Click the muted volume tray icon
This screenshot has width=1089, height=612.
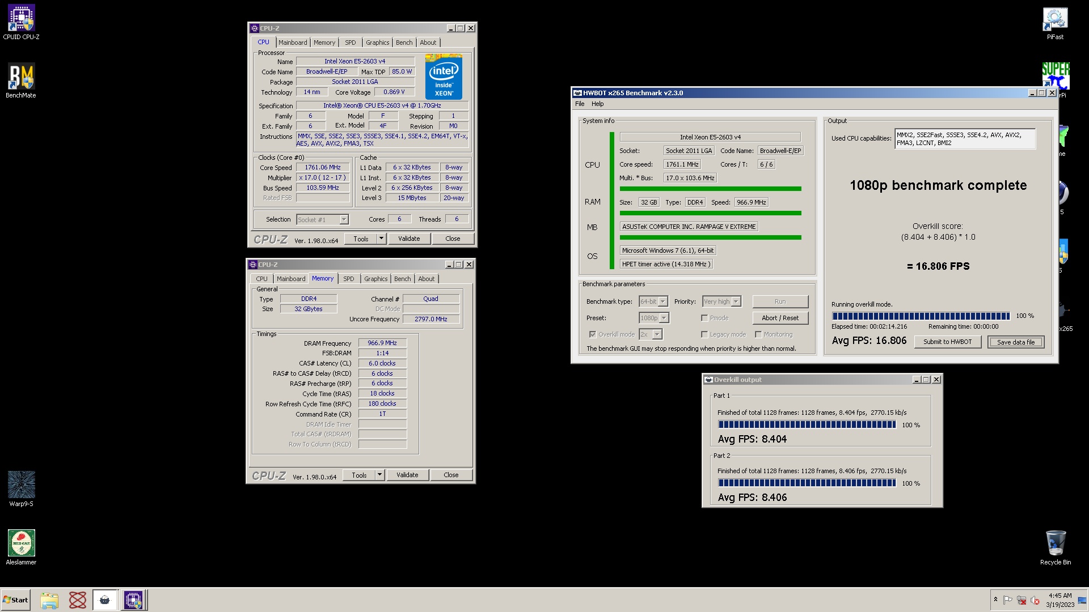[1035, 600]
